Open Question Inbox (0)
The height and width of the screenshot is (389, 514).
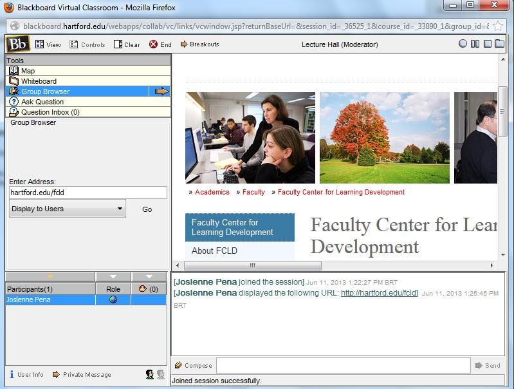[x=88, y=112]
